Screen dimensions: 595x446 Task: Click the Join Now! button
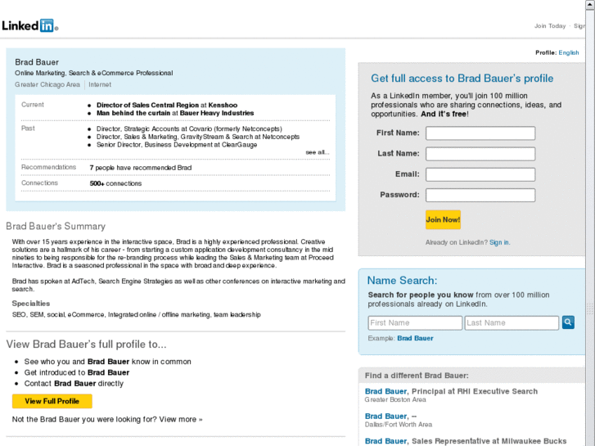[x=443, y=219]
